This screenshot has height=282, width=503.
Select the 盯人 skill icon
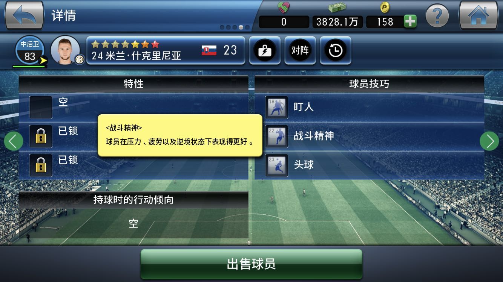coord(276,107)
